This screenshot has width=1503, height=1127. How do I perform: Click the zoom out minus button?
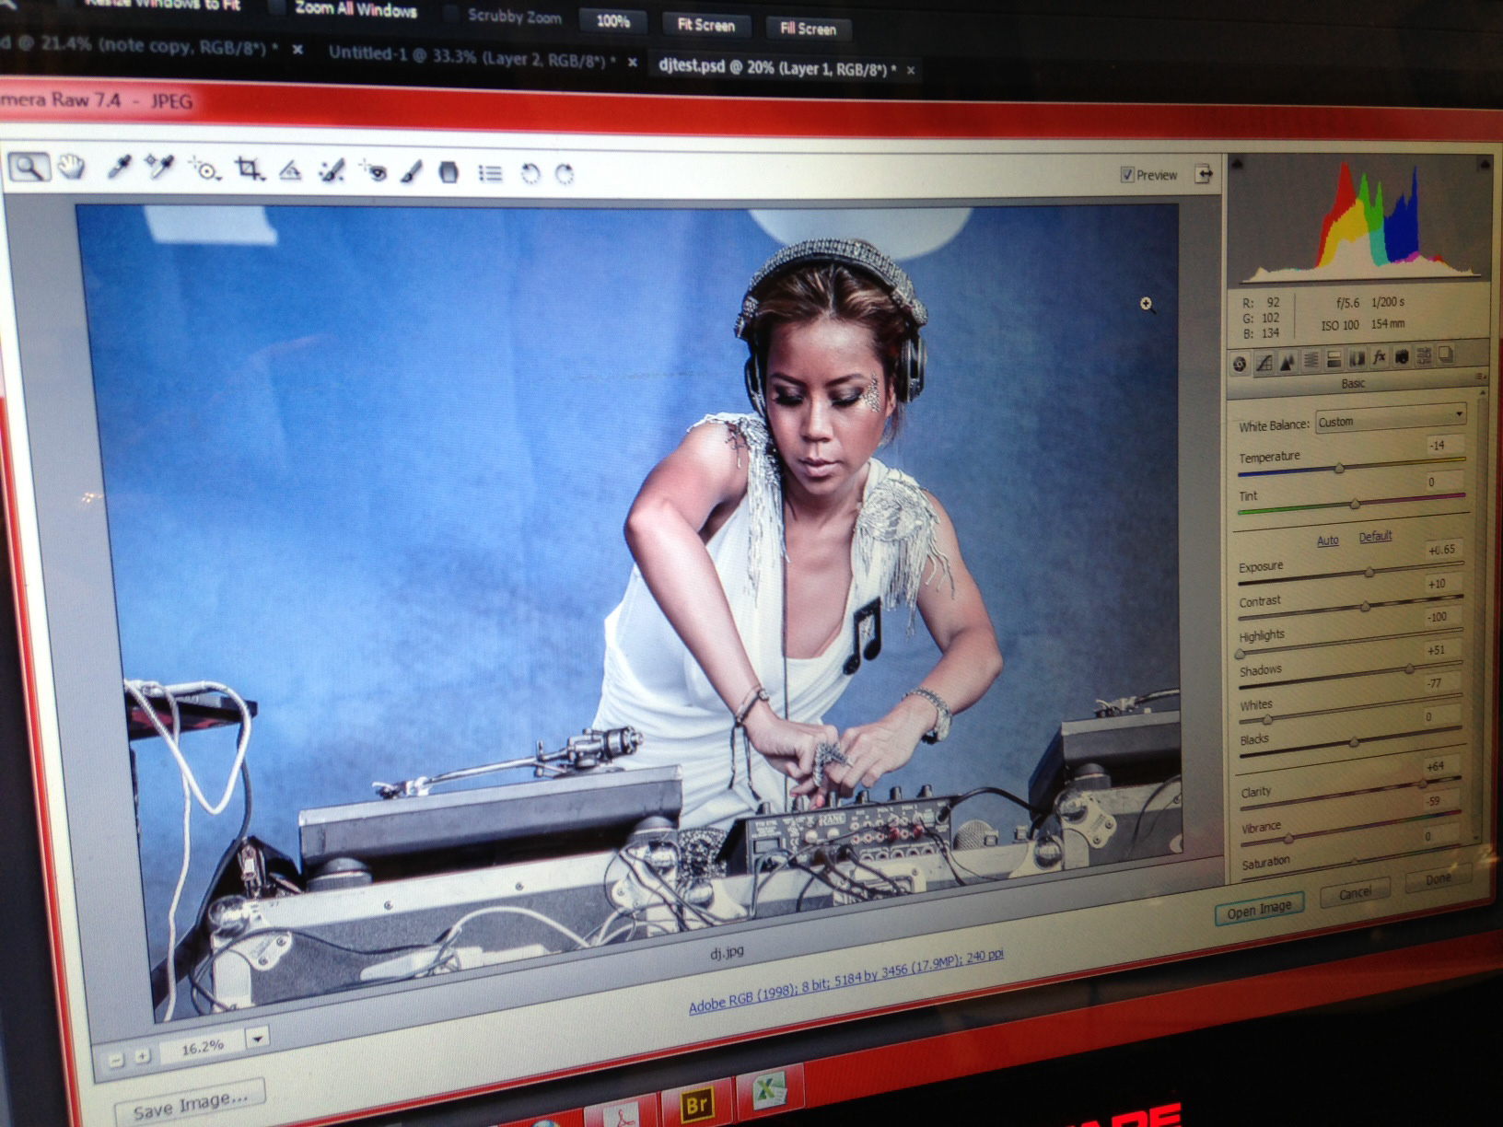click(115, 1061)
